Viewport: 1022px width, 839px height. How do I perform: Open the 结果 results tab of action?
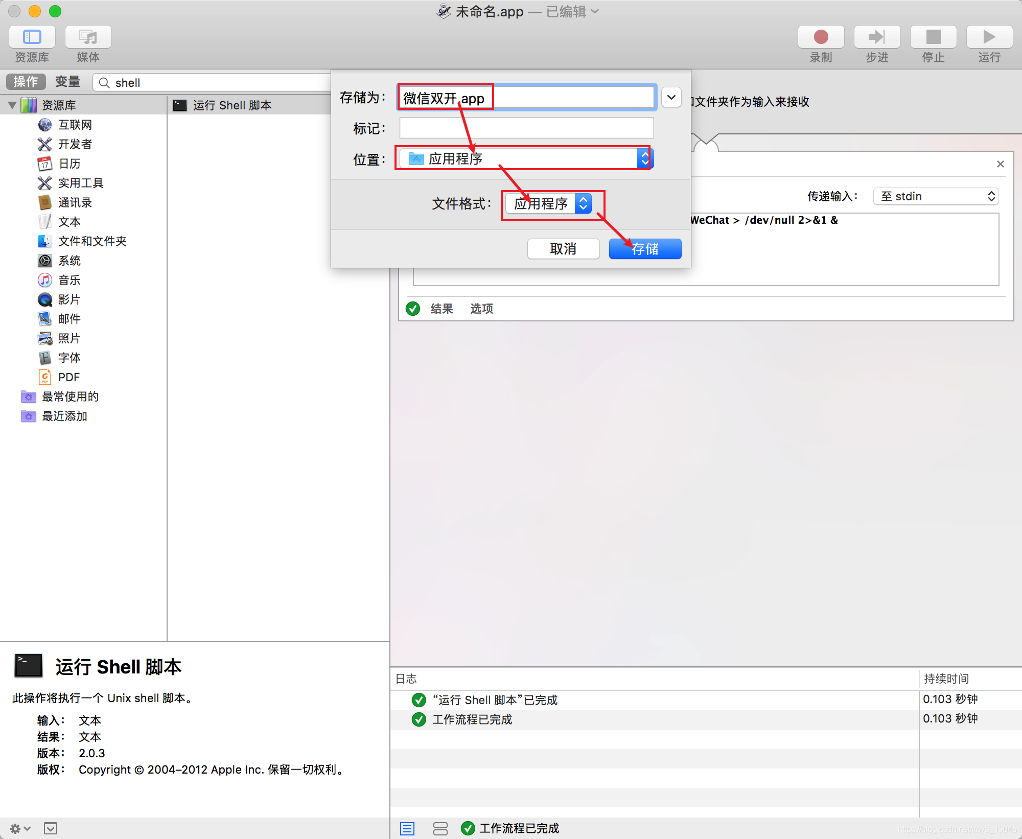coord(442,309)
